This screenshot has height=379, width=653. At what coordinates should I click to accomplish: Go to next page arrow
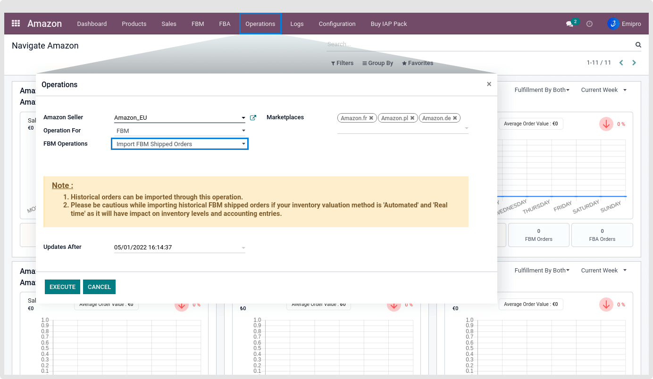(634, 63)
